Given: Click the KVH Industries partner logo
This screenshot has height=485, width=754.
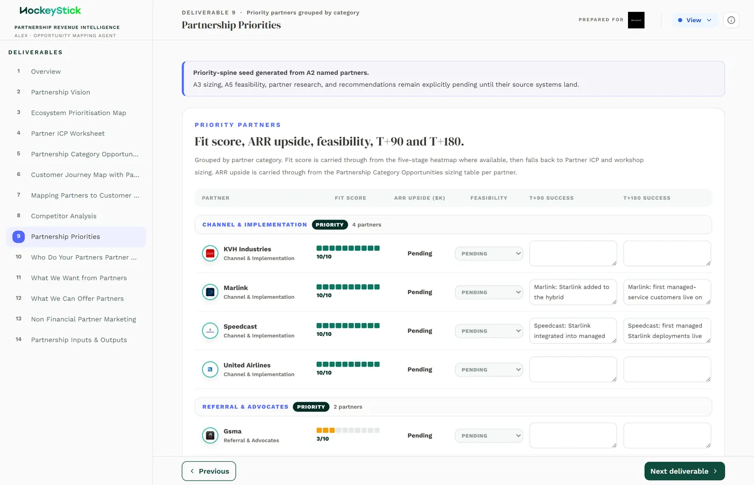Looking at the screenshot, I should (210, 253).
